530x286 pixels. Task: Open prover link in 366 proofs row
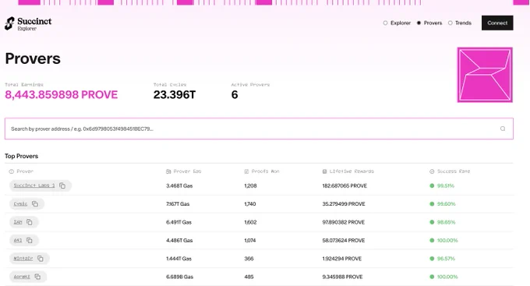click(23, 259)
